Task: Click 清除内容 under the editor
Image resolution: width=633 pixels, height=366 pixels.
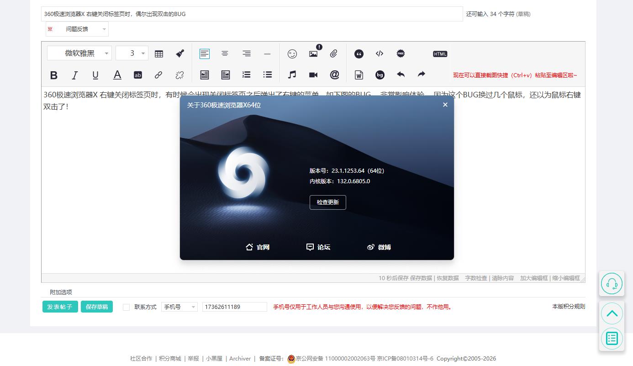Action: coord(503,278)
